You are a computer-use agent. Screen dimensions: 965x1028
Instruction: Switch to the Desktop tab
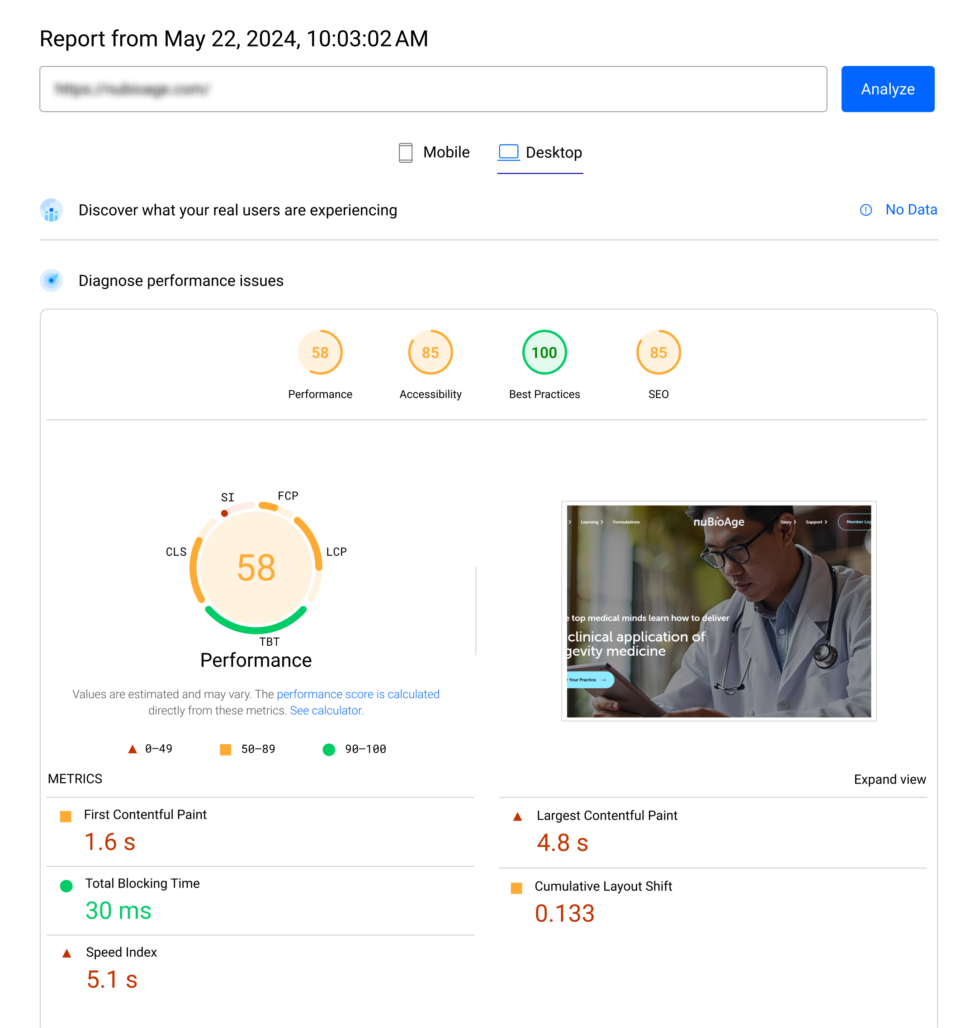point(539,153)
